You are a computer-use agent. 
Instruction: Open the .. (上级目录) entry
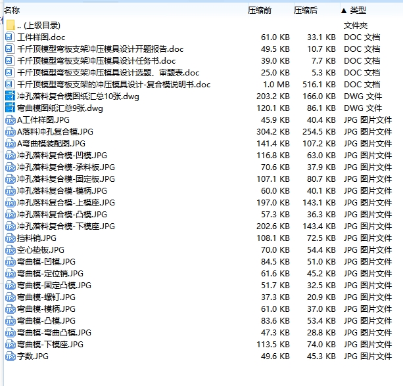click(39, 26)
